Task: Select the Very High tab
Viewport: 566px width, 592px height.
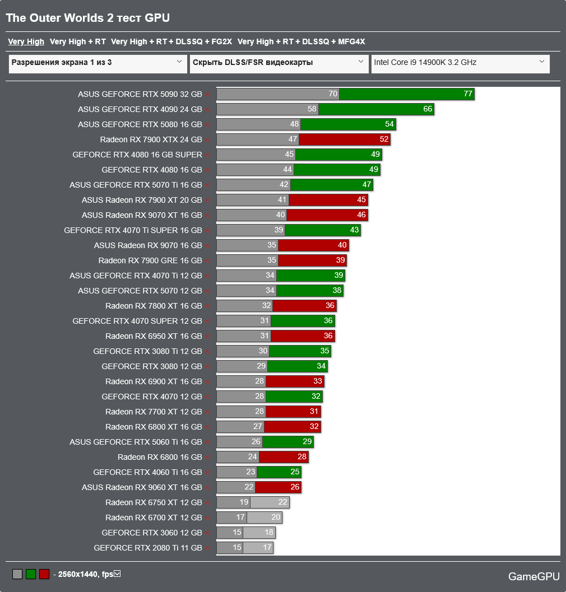Action: (x=26, y=41)
